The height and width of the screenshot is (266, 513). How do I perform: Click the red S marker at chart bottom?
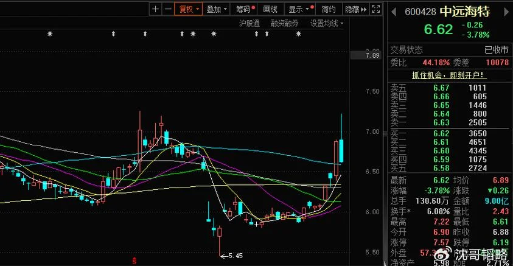134,261
